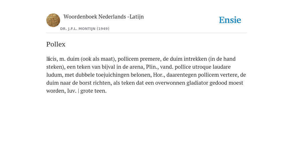Click the words grote teen at the end
The width and height of the screenshot is (293, 146).
(x=93, y=91)
